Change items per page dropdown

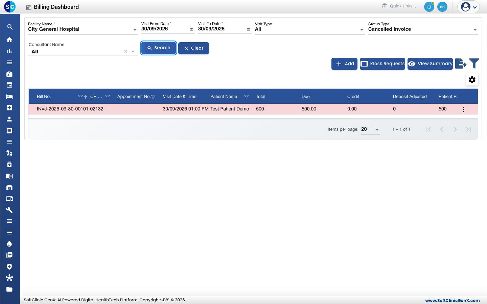click(x=371, y=129)
